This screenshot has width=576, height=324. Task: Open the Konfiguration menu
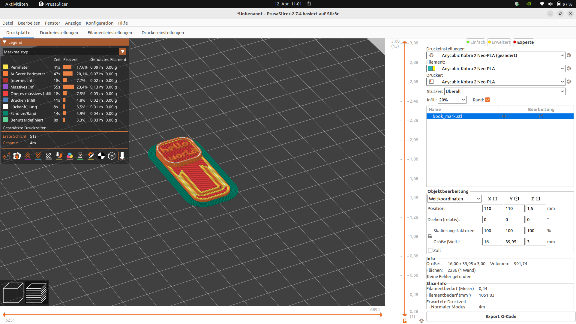[x=100, y=23]
